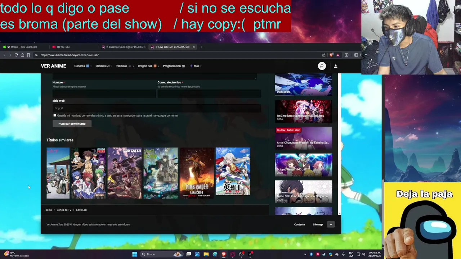This screenshot has height=259, width=461.
Task: Check the save name and email checkbox
Action: click(55, 115)
